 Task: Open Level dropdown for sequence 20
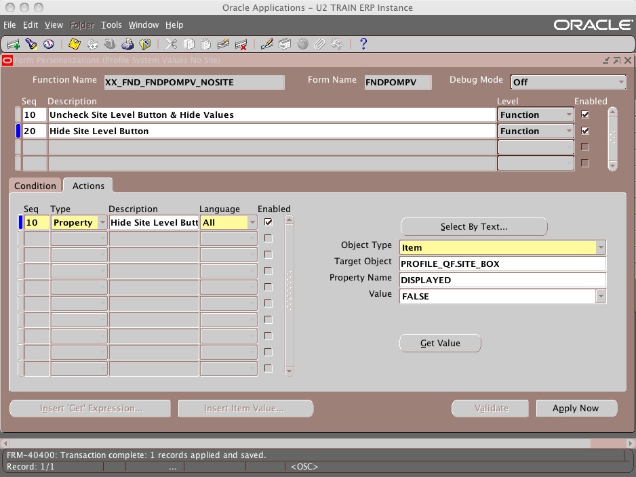[x=569, y=131]
